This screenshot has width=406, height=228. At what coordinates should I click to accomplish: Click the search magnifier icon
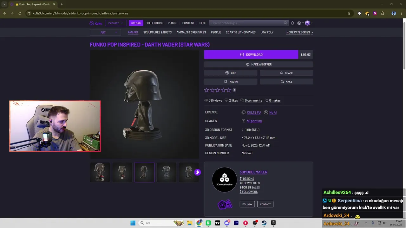coord(285,23)
